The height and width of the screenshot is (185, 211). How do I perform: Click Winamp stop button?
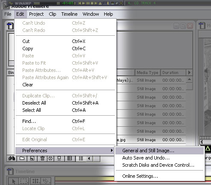pos(92,3)
